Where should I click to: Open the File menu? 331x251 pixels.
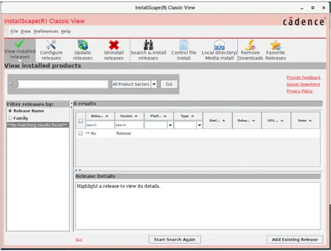point(14,31)
